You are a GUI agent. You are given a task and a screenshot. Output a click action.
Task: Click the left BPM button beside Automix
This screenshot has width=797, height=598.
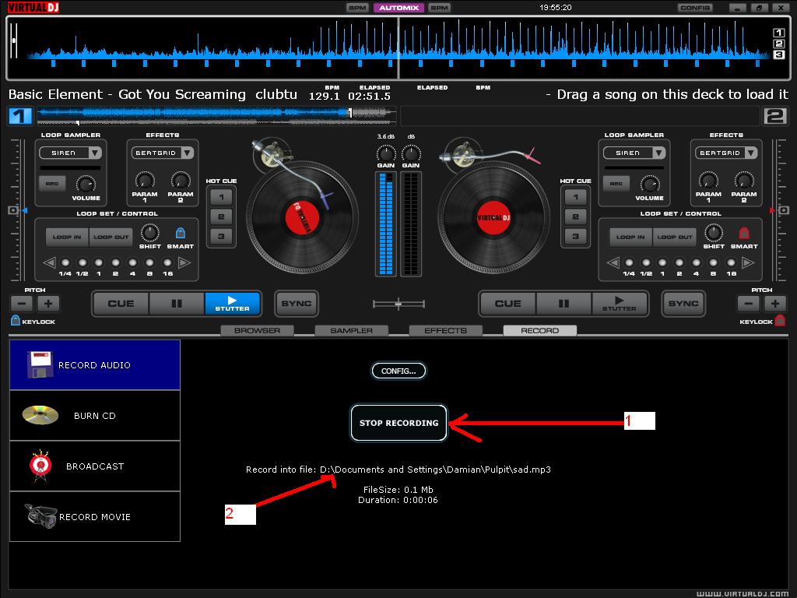[357, 8]
